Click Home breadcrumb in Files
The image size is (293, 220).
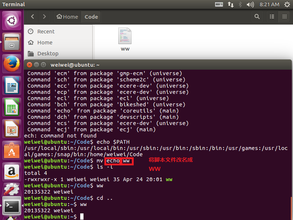tap(67, 16)
